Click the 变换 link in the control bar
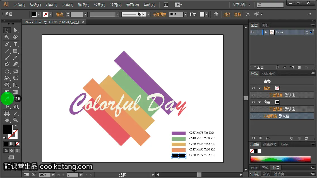 [x=237, y=14]
